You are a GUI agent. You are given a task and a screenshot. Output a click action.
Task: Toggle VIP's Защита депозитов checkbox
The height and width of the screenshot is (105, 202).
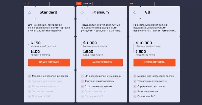point(135,91)
